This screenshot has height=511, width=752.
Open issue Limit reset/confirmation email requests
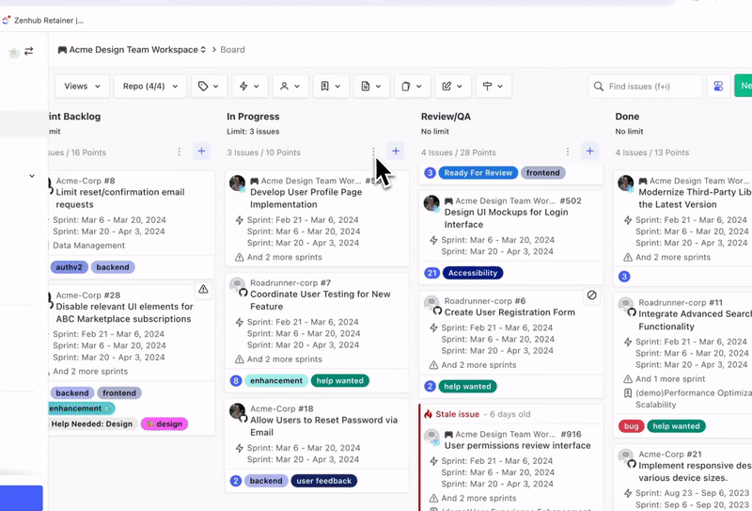[x=120, y=198]
